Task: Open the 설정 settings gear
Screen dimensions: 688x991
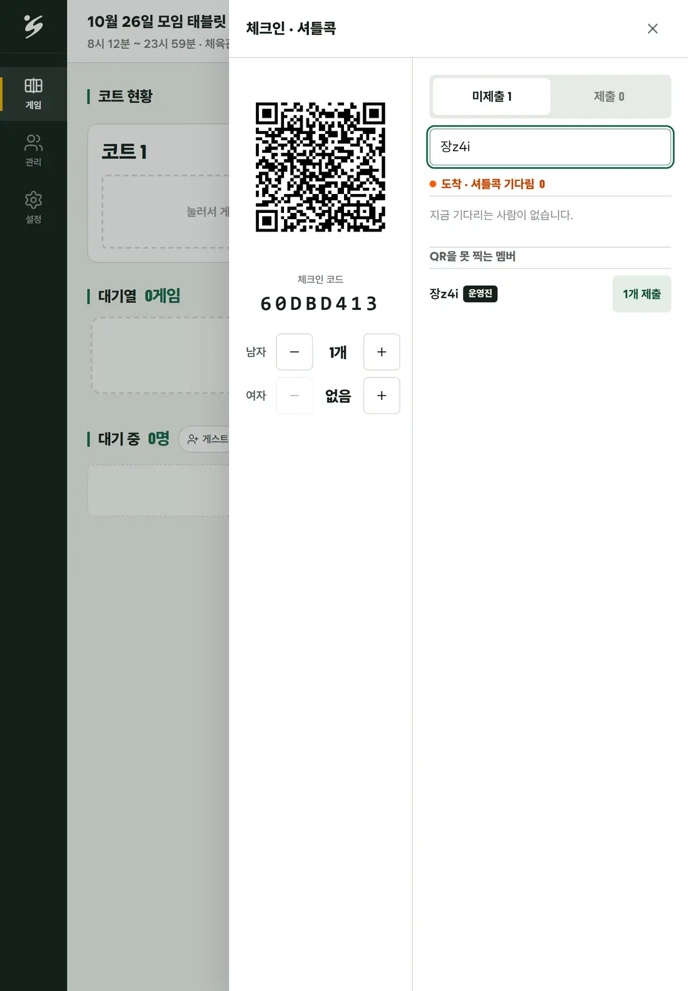Action: tap(33, 208)
